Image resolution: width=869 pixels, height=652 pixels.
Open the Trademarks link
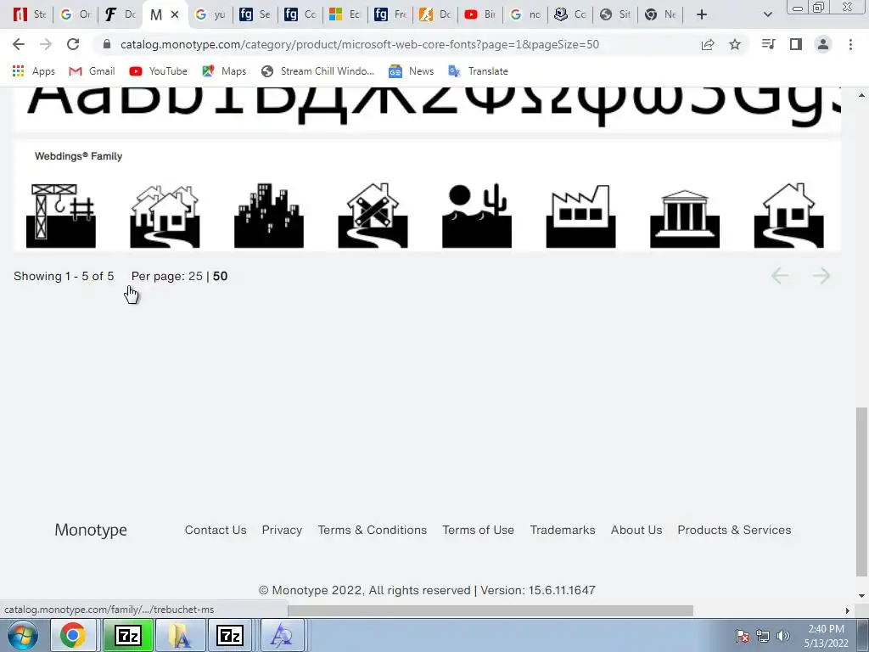tap(563, 530)
